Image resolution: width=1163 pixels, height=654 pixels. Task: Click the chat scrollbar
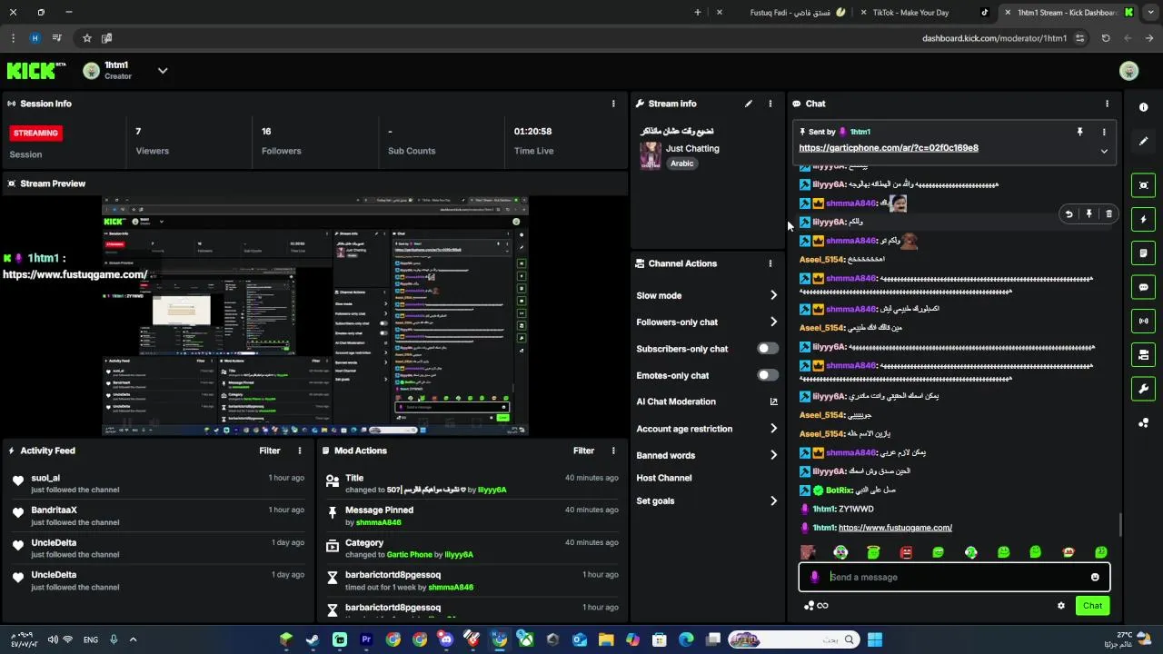pos(1119,524)
